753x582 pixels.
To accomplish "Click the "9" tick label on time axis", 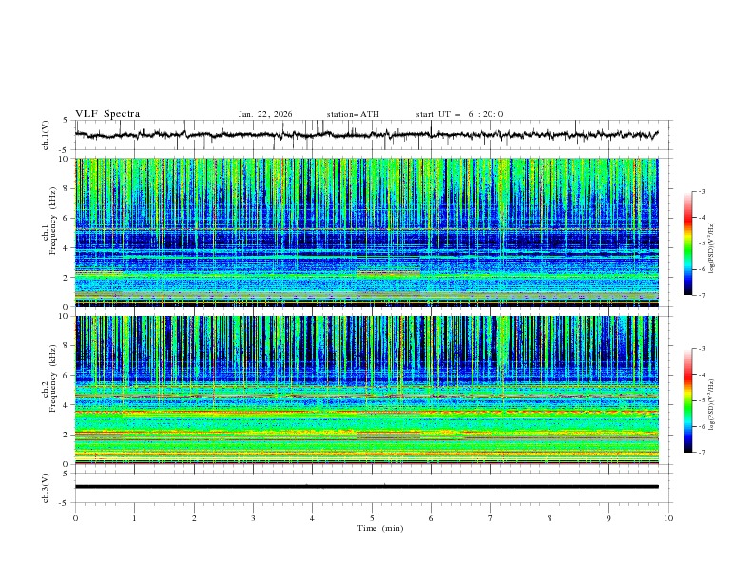I will (x=608, y=518).
